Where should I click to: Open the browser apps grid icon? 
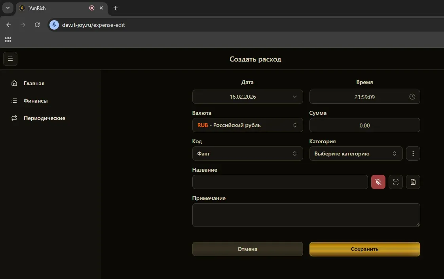pos(8,39)
